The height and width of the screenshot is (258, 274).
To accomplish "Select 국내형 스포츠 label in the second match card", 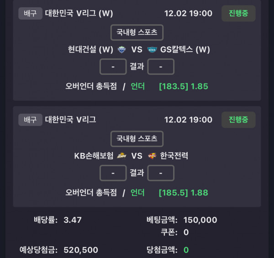I will click(137, 138).
